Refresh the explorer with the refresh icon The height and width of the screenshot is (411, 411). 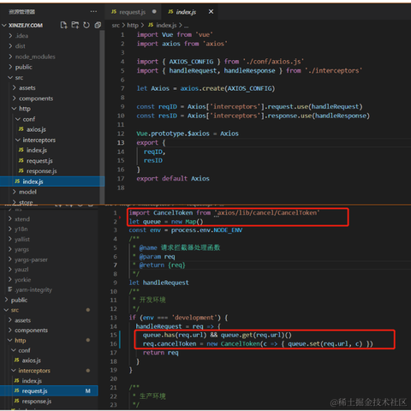[x=86, y=25]
